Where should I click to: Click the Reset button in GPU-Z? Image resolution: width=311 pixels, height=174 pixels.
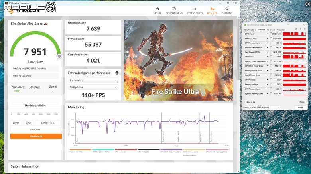click(302, 102)
